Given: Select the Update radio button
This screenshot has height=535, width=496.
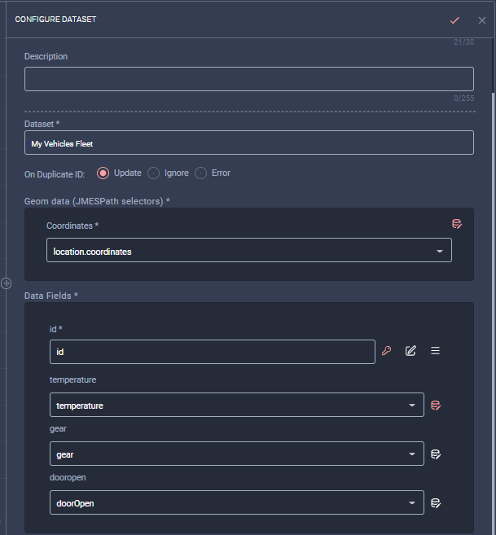Looking at the screenshot, I should click(x=103, y=173).
